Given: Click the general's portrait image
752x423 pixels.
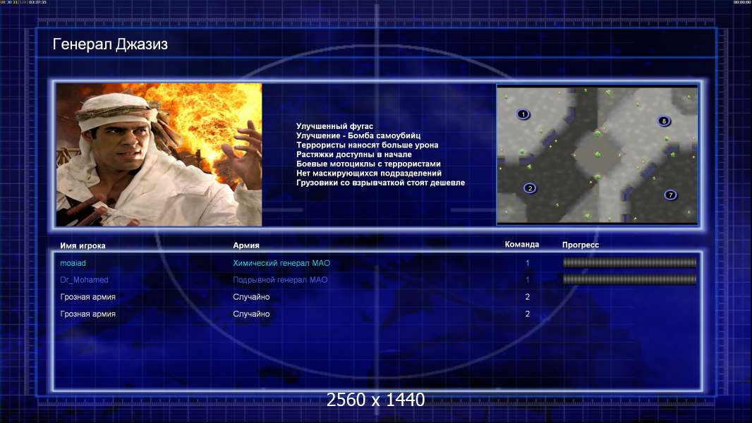Looking at the screenshot, I should click(159, 154).
